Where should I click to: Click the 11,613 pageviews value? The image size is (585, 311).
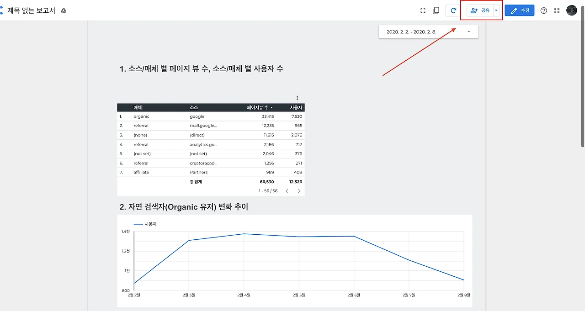[x=269, y=135]
